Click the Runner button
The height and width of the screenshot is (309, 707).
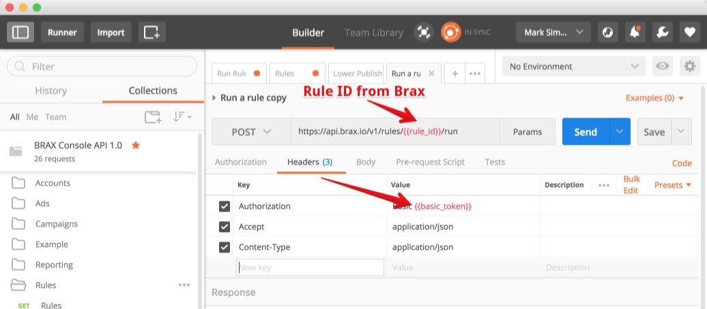click(x=62, y=33)
